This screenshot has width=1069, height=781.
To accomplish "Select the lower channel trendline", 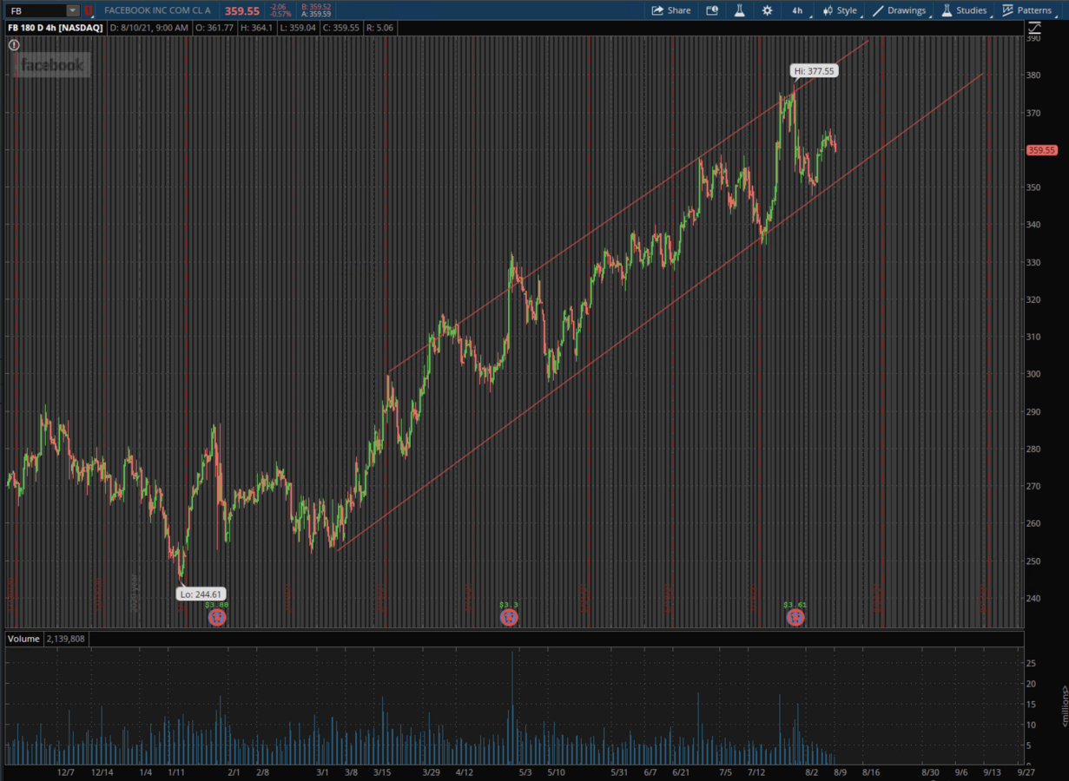I will click(660, 312).
